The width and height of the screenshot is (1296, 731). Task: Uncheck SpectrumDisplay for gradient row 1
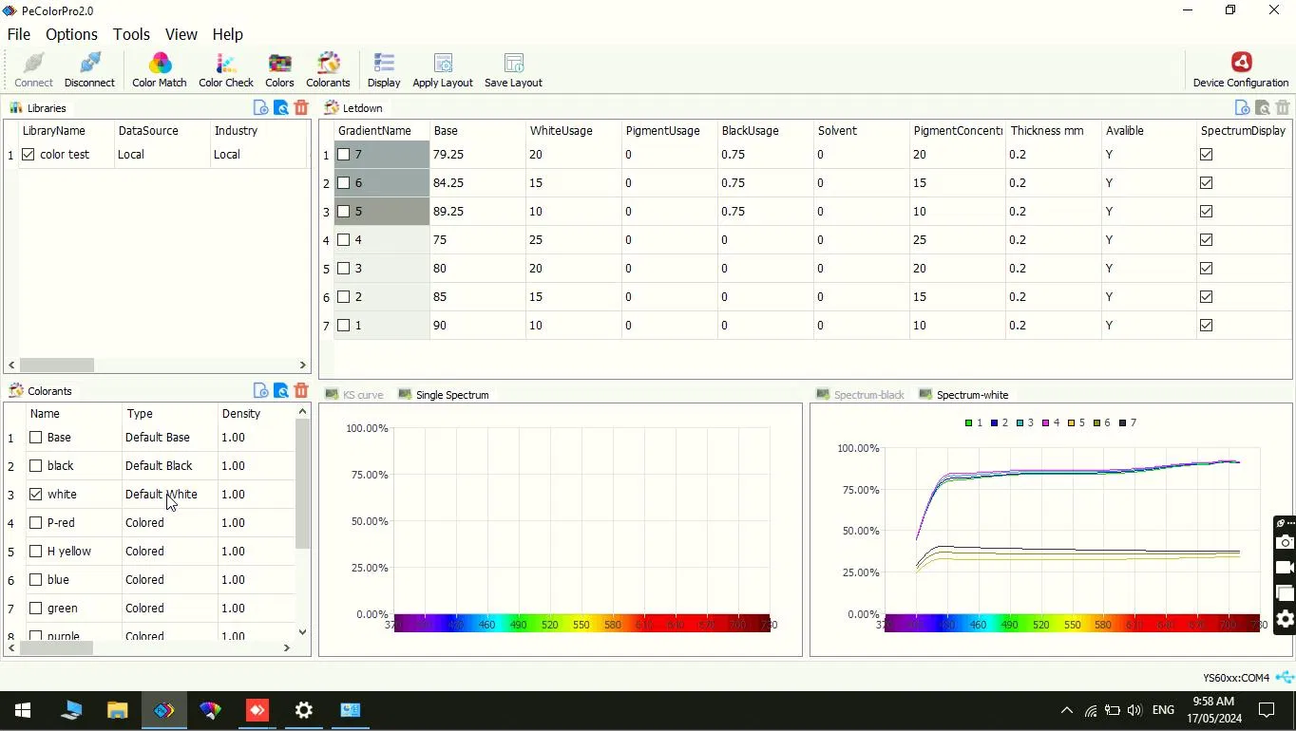[1206, 154]
